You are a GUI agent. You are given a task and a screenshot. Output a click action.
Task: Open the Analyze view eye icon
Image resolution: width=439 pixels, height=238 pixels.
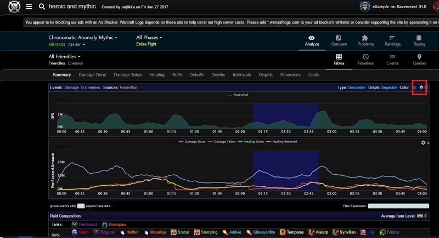(x=312, y=38)
